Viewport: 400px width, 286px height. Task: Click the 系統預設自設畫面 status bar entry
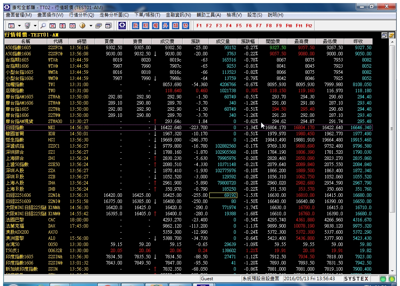click(261, 279)
